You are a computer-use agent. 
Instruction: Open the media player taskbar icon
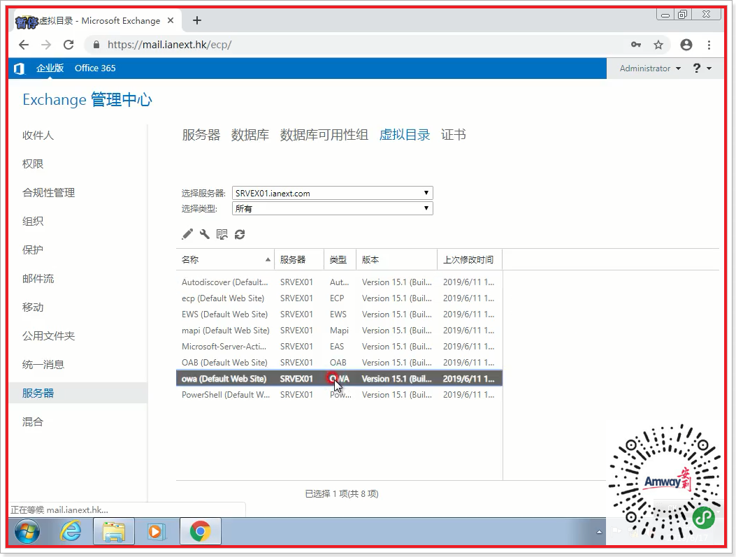point(156,532)
